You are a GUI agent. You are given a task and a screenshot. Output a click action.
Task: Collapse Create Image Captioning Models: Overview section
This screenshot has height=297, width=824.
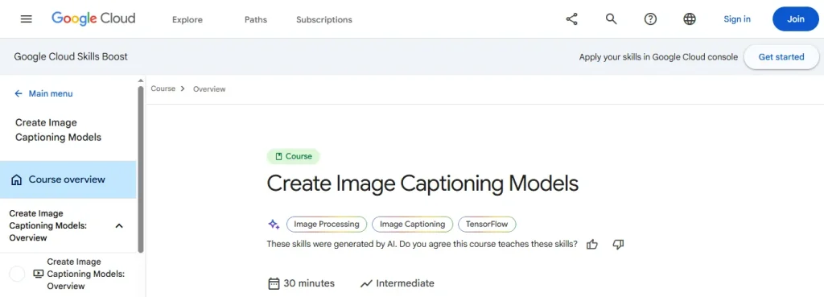(119, 226)
